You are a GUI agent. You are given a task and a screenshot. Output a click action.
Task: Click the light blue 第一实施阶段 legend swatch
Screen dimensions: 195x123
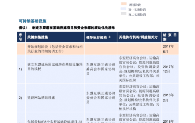123,9
